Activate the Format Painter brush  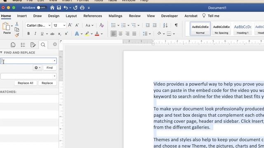(x=17, y=35)
